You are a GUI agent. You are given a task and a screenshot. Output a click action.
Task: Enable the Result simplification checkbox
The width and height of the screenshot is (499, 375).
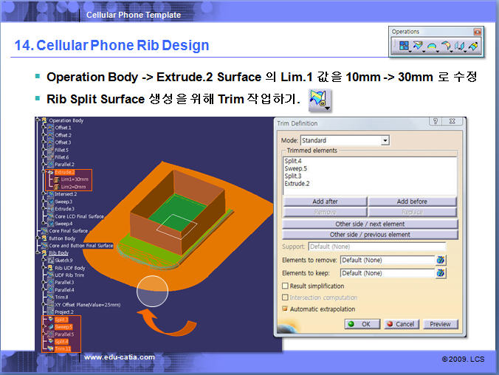coord(286,286)
